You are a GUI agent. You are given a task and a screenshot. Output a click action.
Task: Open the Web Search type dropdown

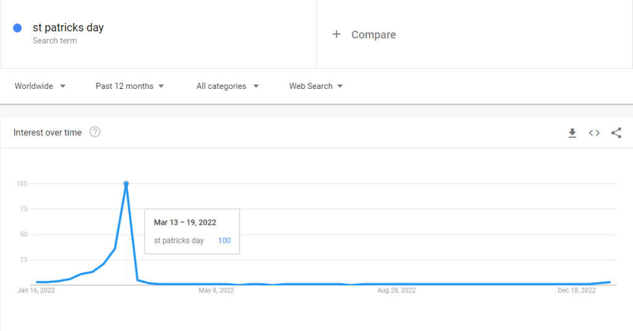click(x=316, y=86)
